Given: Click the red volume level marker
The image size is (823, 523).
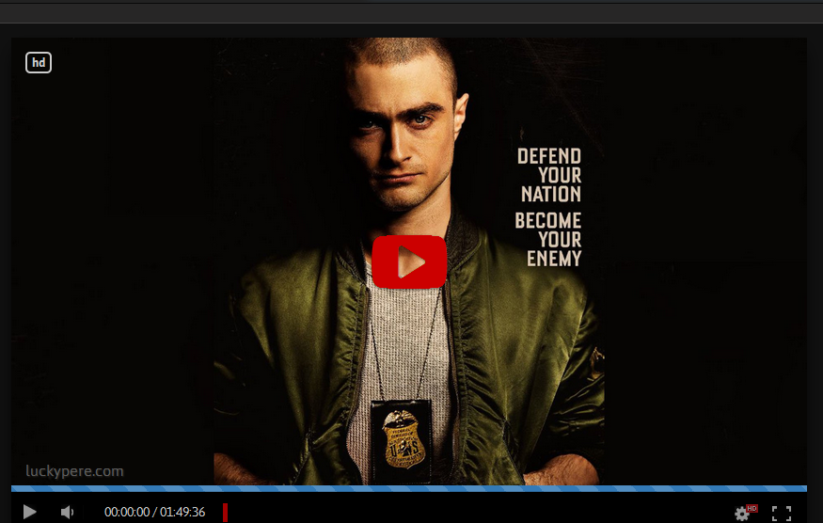Looking at the screenshot, I should [x=225, y=513].
